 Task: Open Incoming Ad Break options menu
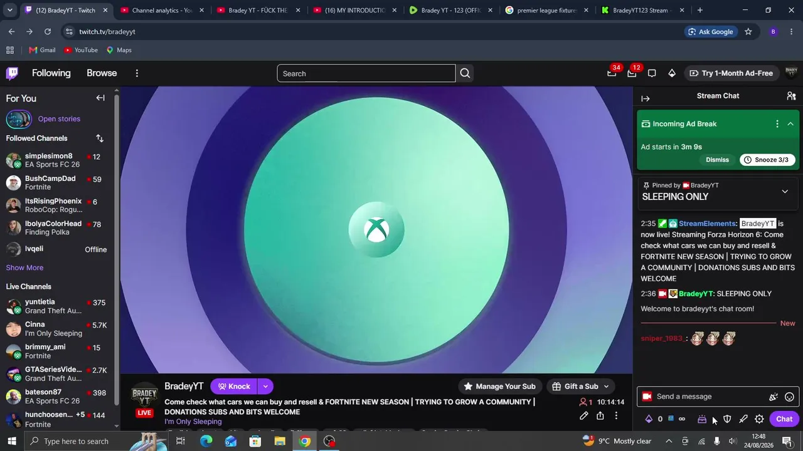(777, 124)
